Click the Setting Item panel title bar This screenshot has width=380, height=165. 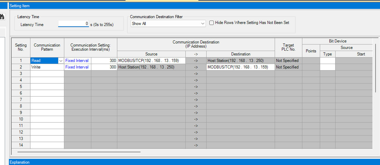(x=194, y=5)
